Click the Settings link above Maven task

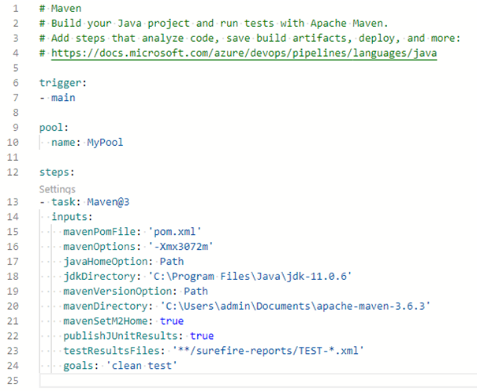coord(58,189)
